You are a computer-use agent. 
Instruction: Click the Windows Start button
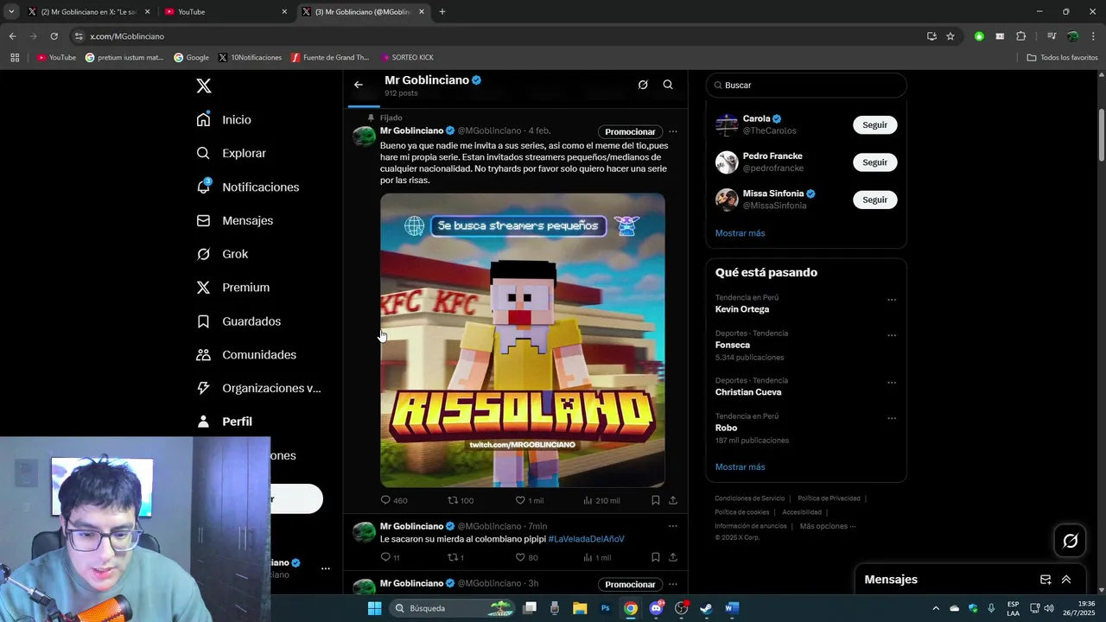pyautogui.click(x=374, y=608)
